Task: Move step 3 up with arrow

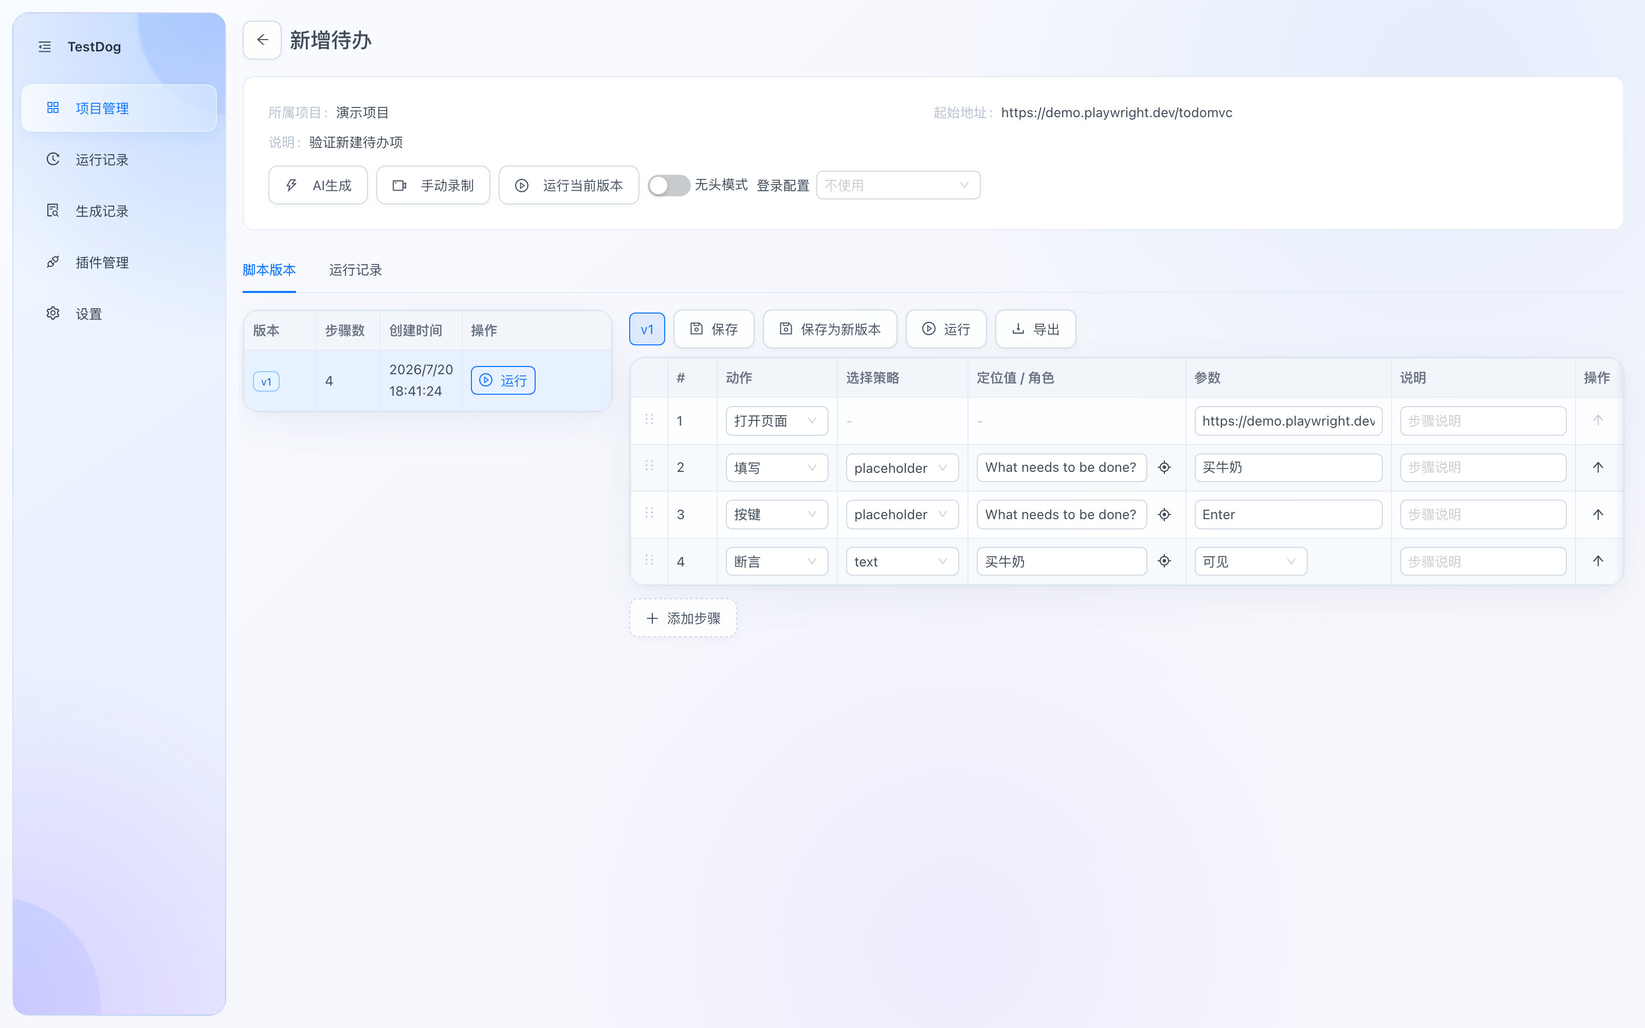Action: [1598, 514]
